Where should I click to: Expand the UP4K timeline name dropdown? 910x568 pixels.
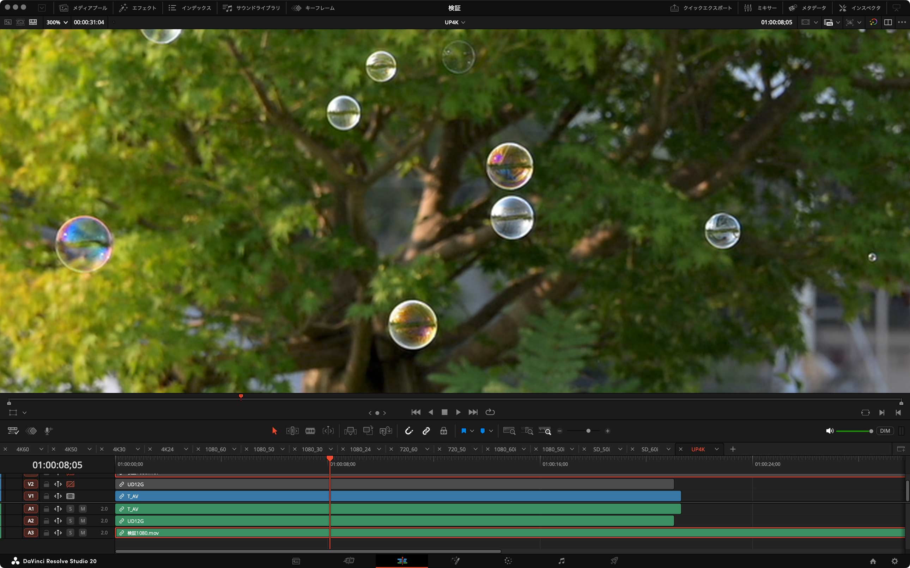coord(455,22)
